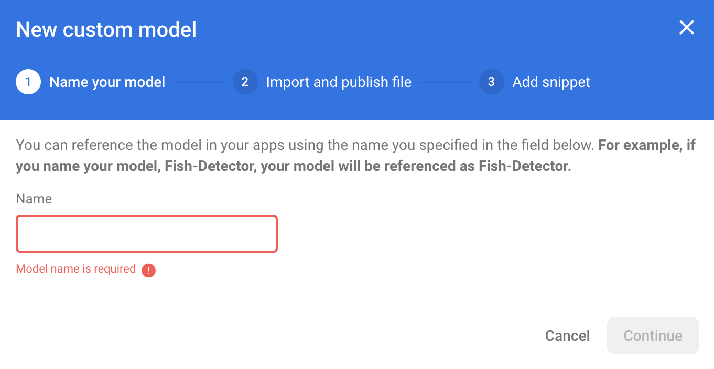The width and height of the screenshot is (714, 369).
Task: Select the circled 3 beside Add snippet
Action: point(491,82)
